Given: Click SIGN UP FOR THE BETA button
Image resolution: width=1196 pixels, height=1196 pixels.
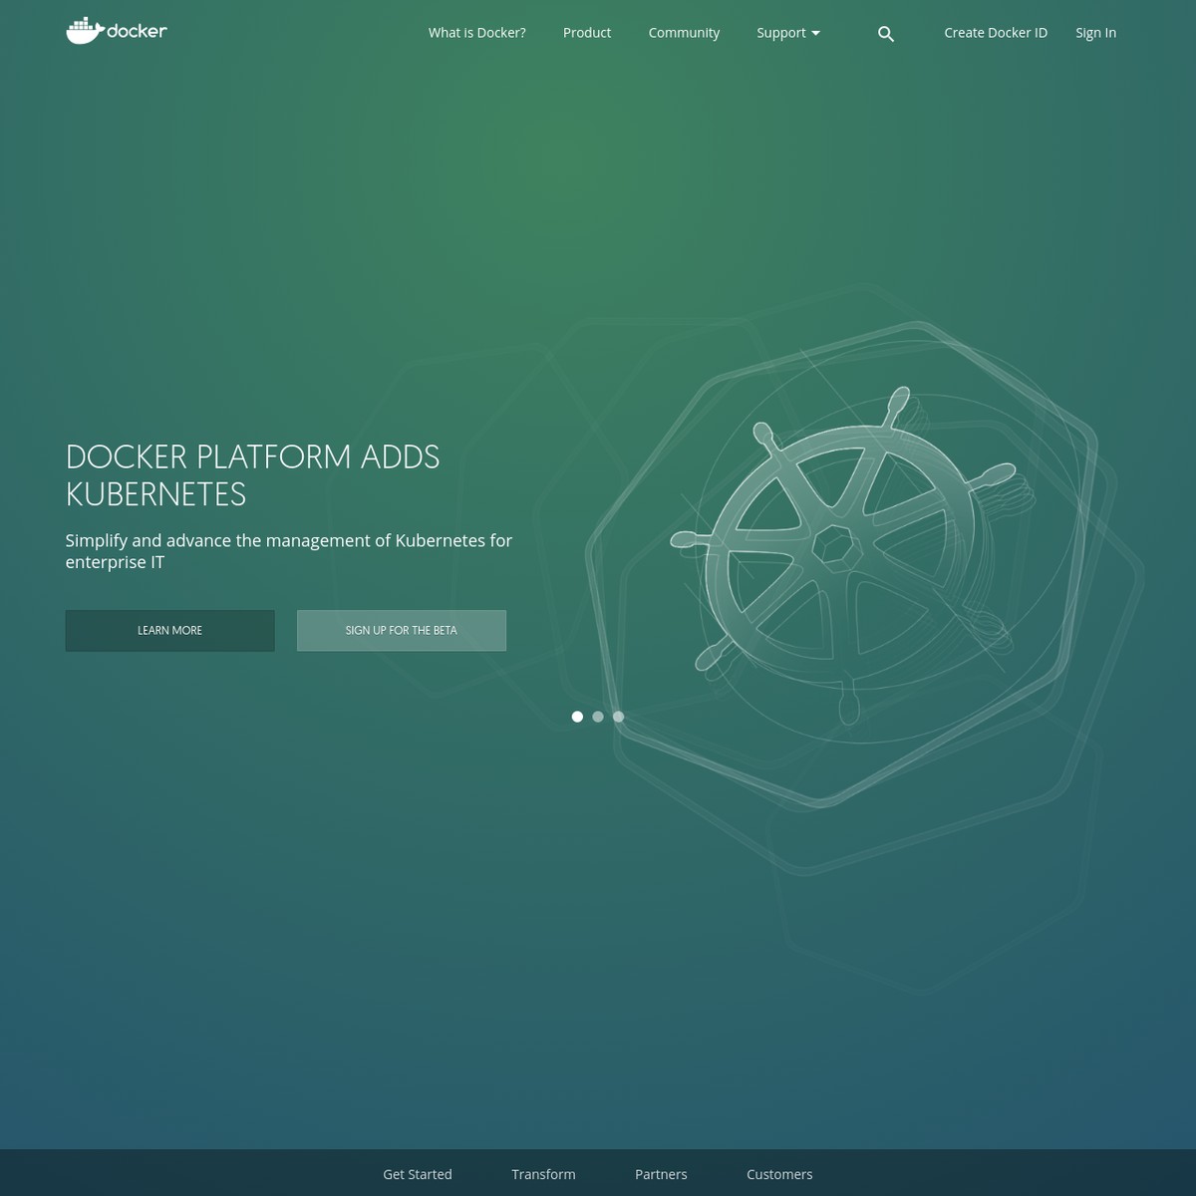Looking at the screenshot, I should (402, 631).
